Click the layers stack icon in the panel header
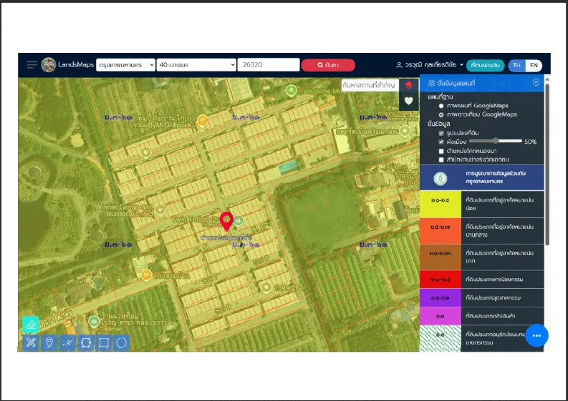Image resolution: width=568 pixels, height=401 pixels. pyautogui.click(x=431, y=83)
